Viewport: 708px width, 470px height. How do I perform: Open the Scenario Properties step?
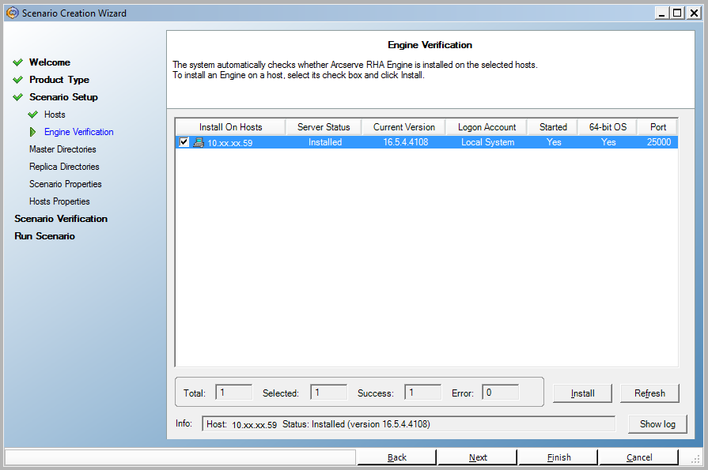click(66, 184)
